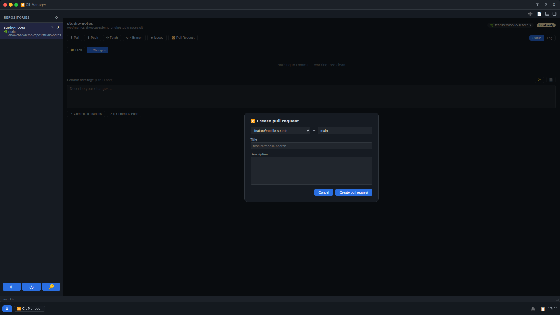
Task: Click the Fetch toolbar button
Action: point(112,38)
